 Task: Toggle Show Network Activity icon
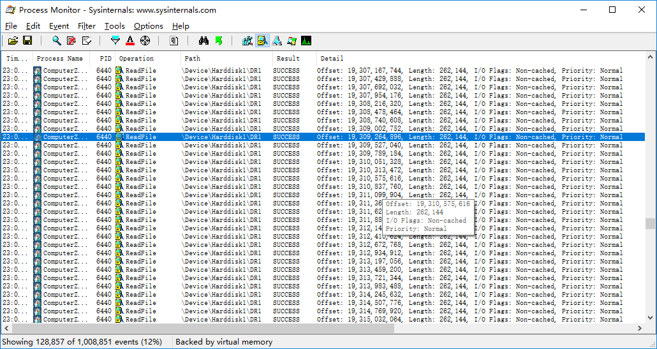277,41
